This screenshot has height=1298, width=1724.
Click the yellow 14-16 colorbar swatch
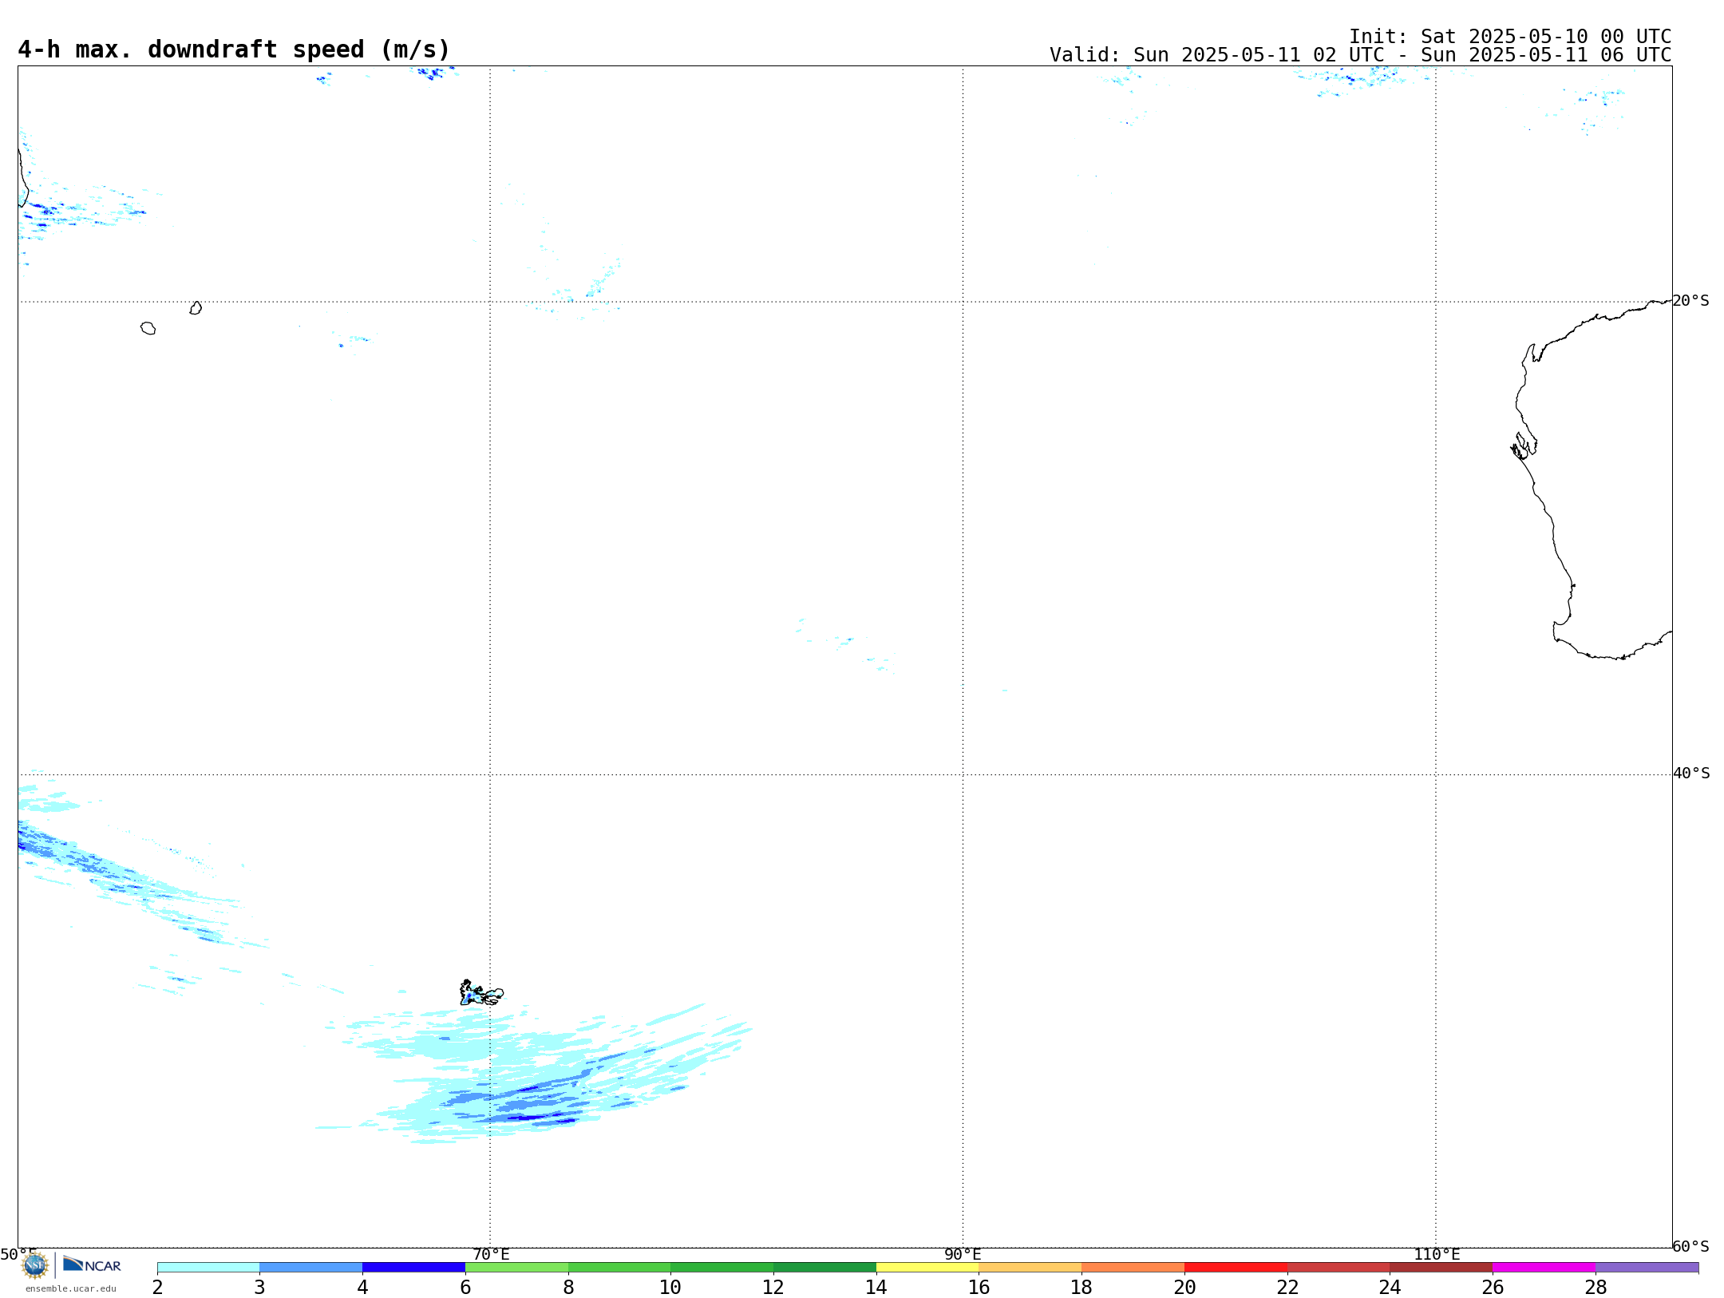coord(927,1267)
